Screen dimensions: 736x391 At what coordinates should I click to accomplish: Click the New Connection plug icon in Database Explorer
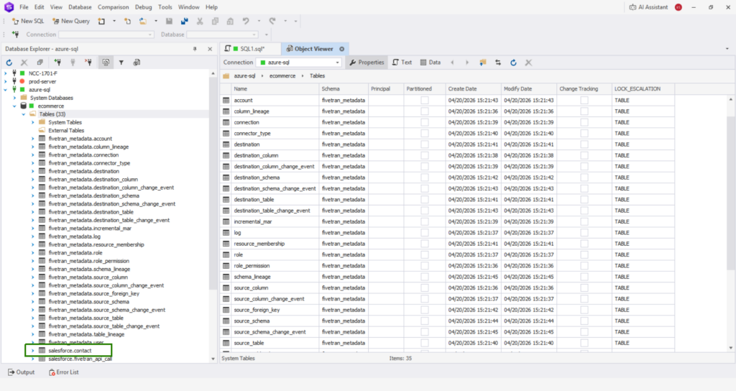(x=56, y=63)
